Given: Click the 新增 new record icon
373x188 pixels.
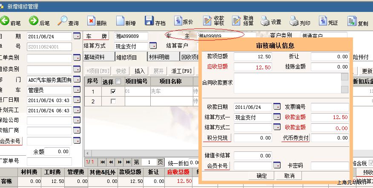Looking at the screenshot, I should (x=119, y=21).
